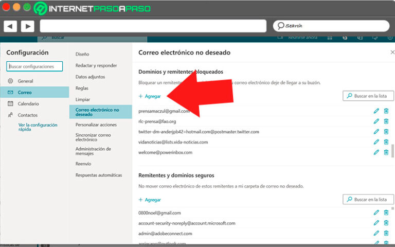The height and width of the screenshot is (247, 395).
Task: Delete safe sender admin@adobeconnect.com
Action: (386, 234)
